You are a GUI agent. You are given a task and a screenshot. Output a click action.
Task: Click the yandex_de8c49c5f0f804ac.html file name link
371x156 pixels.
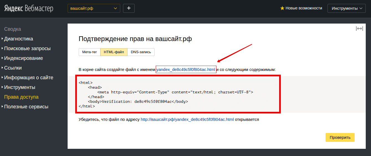[x=186, y=70]
